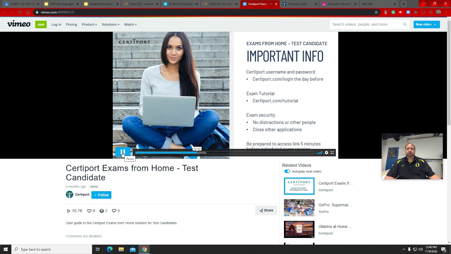The image size is (451, 254).
Task: Pause the Vimeo video
Action: click(x=123, y=152)
